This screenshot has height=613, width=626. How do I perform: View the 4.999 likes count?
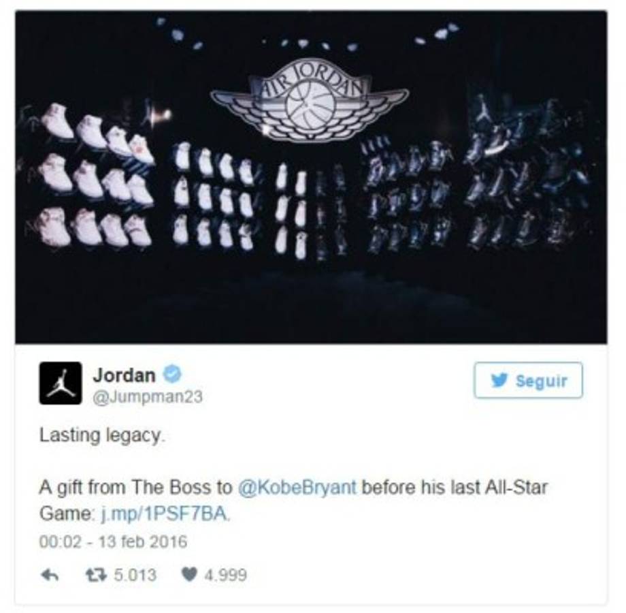pyautogui.click(x=225, y=575)
